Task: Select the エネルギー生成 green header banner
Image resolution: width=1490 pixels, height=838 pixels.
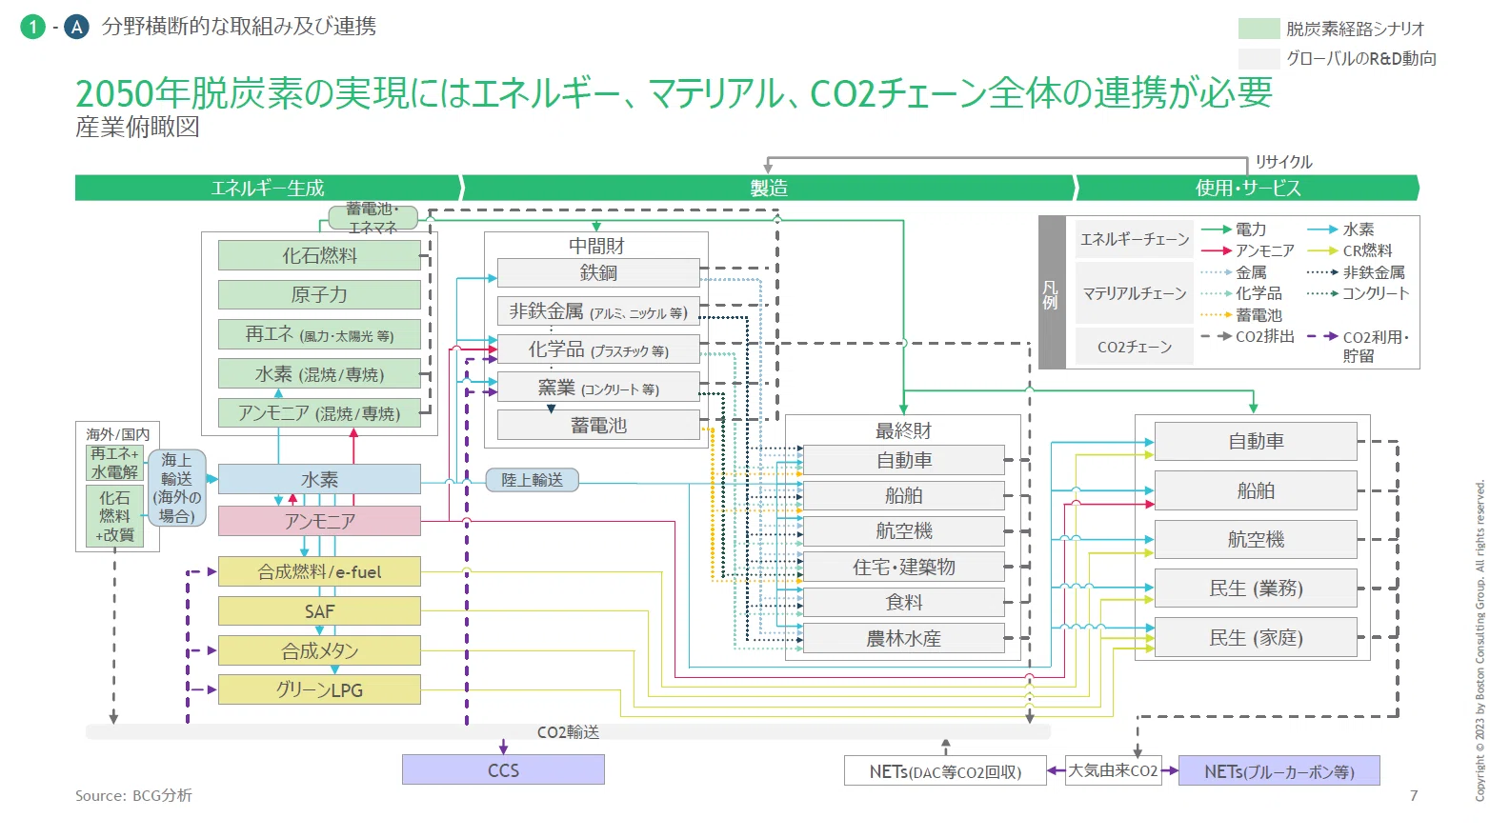Action: [x=268, y=188]
